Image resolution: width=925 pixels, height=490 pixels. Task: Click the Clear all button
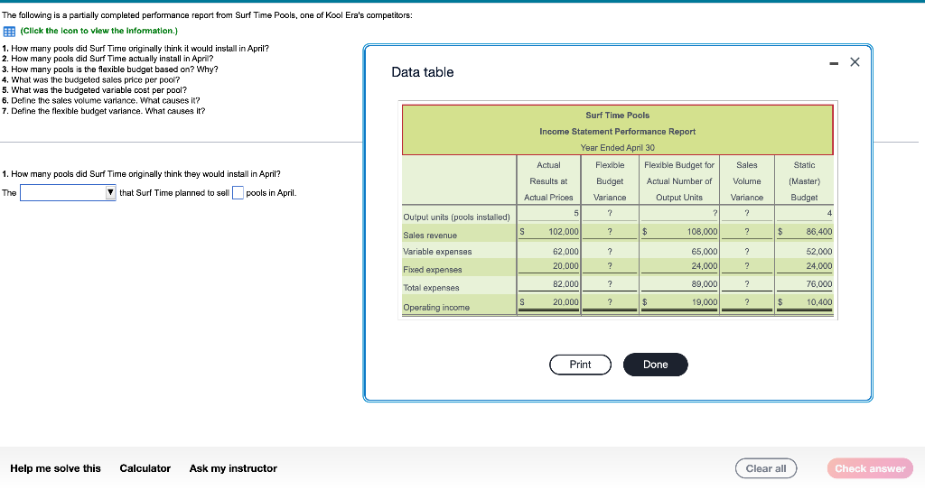click(x=766, y=468)
